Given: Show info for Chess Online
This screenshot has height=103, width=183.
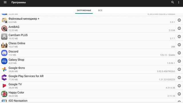Looking at the screenshot, I should pos(179,45).
